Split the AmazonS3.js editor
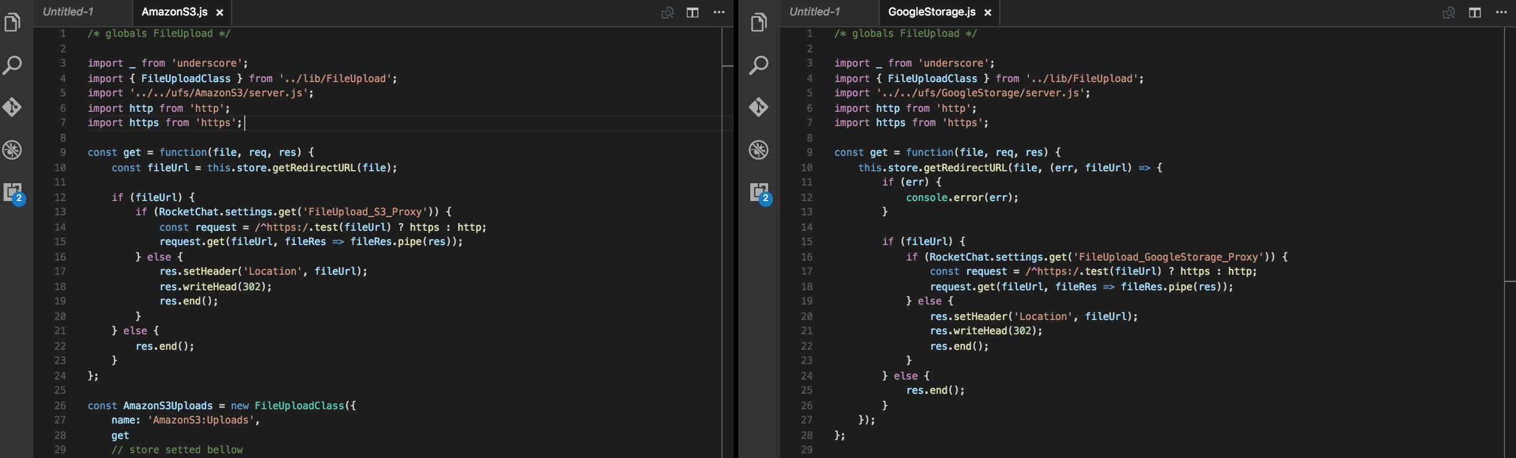 coord(693,12)
